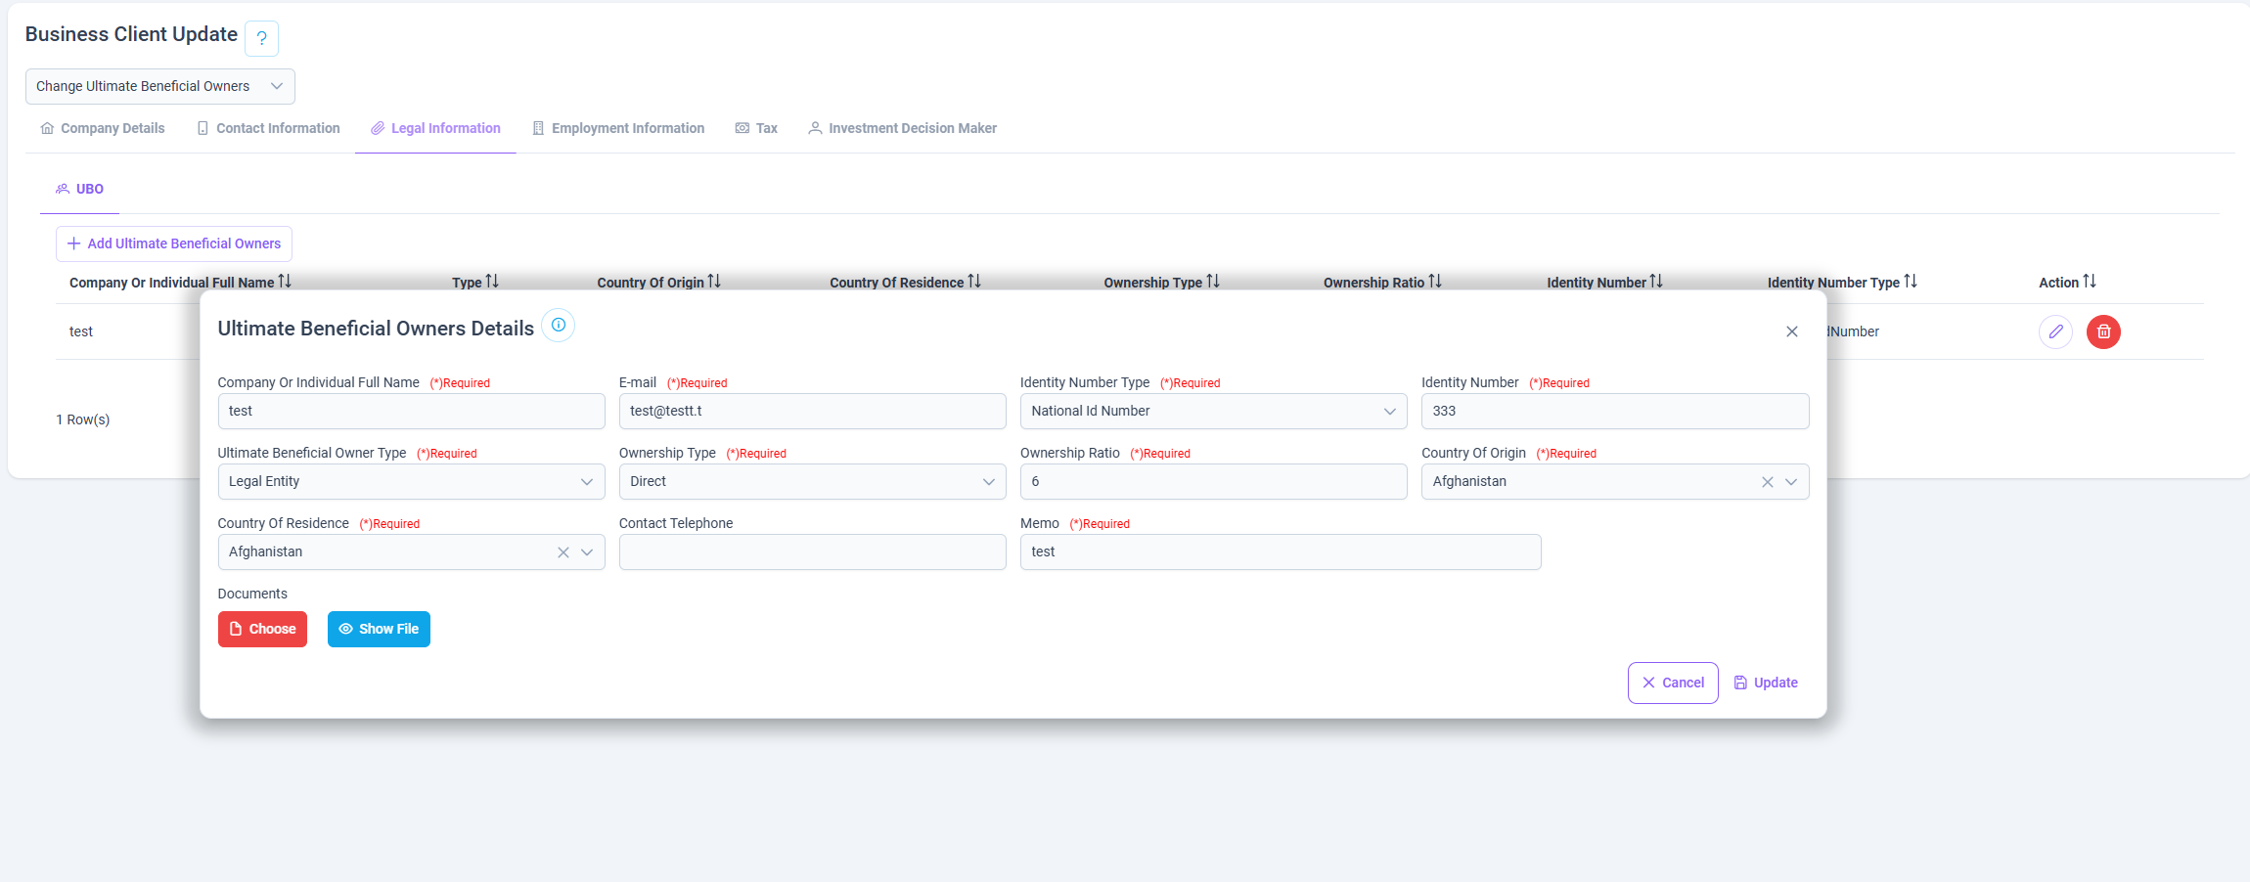Click Add Ultimate Beneficial Owners button
Image resolution: width=2250 pixels, height=882 pixels.
pyautogui.click(x=174, y=243)
